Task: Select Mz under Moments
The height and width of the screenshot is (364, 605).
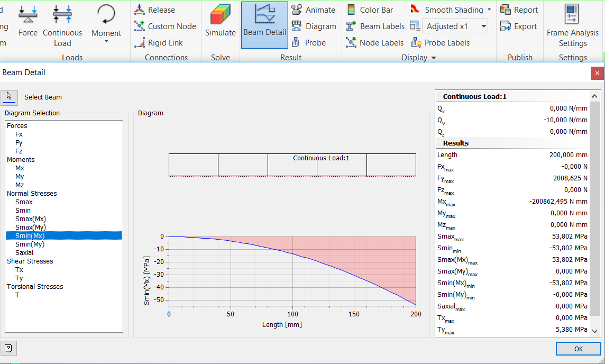Action: pyautogui.click(x=20, y=185)
